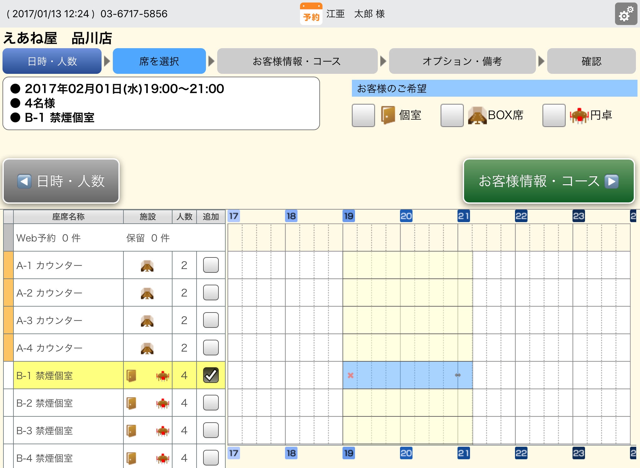Check the 追加 box for A-1 カウンター
Image resolution: width=640 pixels, height=468 pixels.
[211, 265]
